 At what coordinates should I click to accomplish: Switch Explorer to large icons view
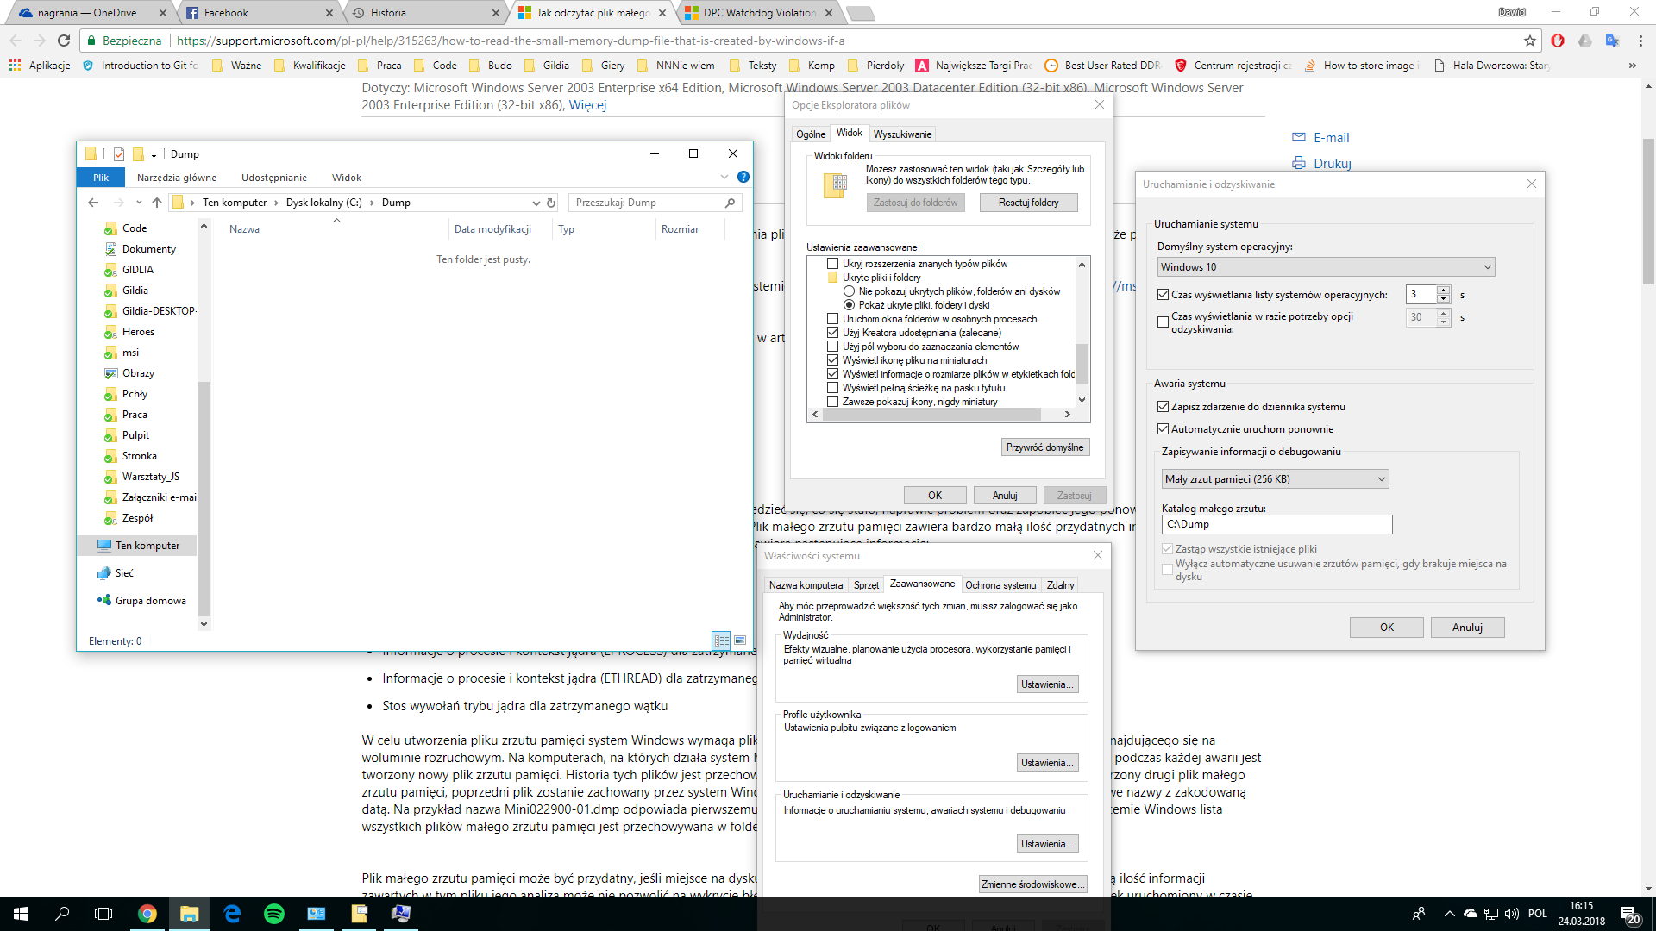point(739,640)
